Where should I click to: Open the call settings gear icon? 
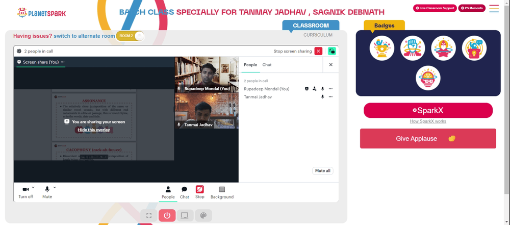point(19,51)
